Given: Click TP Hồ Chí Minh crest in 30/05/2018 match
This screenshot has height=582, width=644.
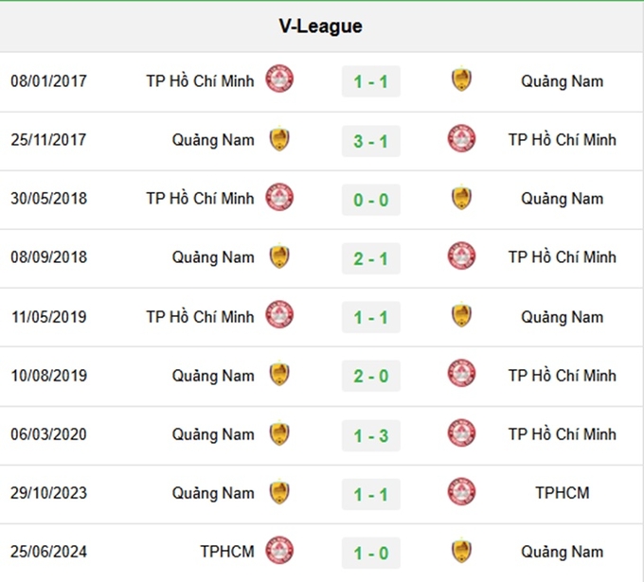Looking at the screenshot, I should (279, 197).
